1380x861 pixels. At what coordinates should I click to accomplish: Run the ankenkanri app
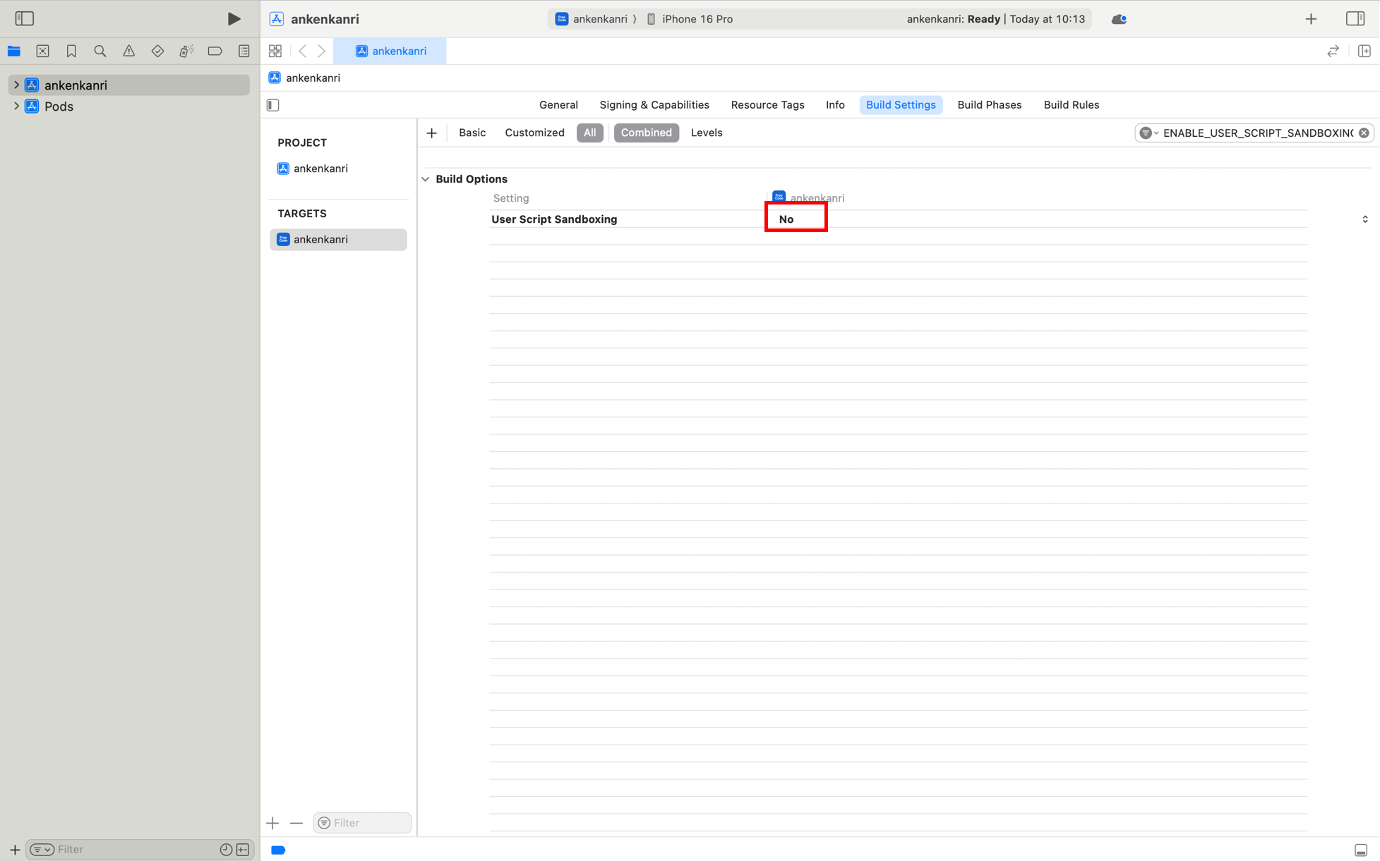coord(234,19)
